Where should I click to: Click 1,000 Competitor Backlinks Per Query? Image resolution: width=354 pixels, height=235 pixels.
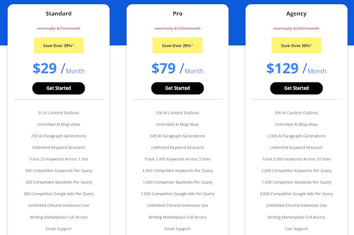click(178, 182)
